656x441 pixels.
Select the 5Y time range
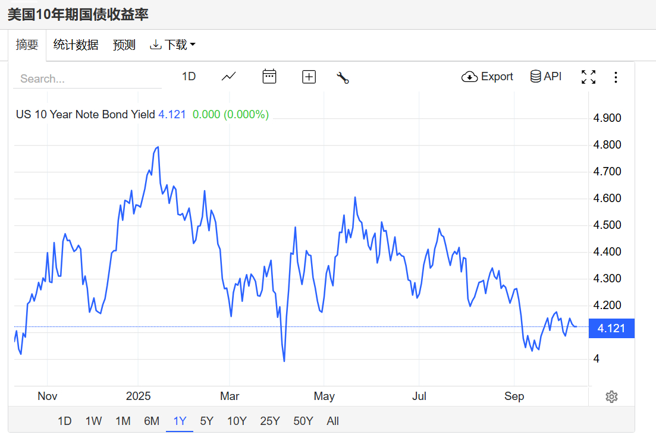coord(207,421)
